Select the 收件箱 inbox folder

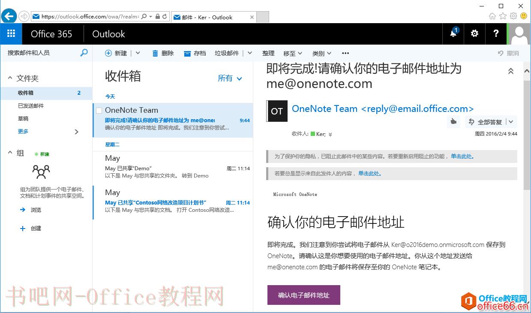(46, 93)
